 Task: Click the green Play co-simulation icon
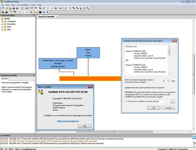[x=19, y=12]
